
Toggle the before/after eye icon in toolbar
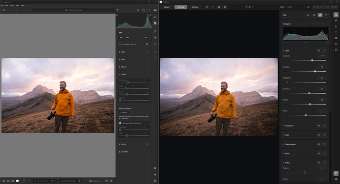pos(225,7)
